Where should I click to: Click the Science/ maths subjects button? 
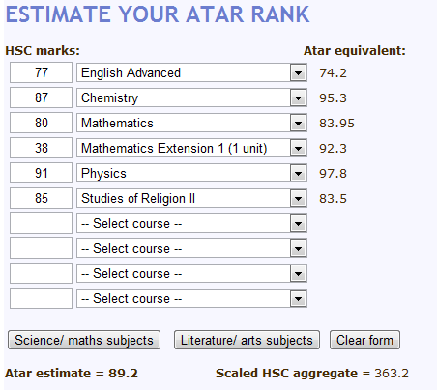84,340
